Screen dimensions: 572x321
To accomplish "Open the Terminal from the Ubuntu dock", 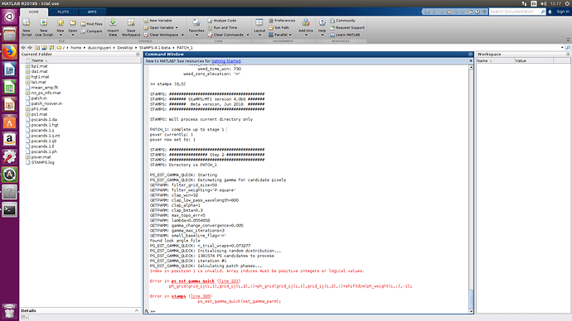I will point(9,210).
